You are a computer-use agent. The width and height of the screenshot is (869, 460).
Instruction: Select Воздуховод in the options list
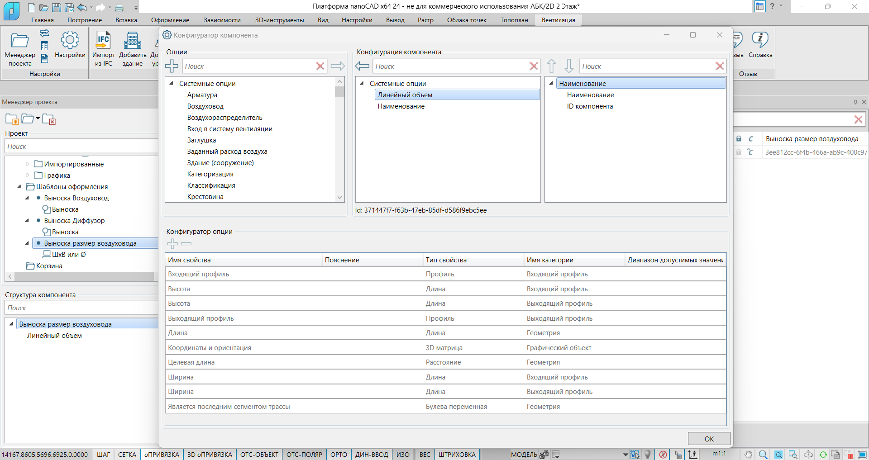coord(205,106)
